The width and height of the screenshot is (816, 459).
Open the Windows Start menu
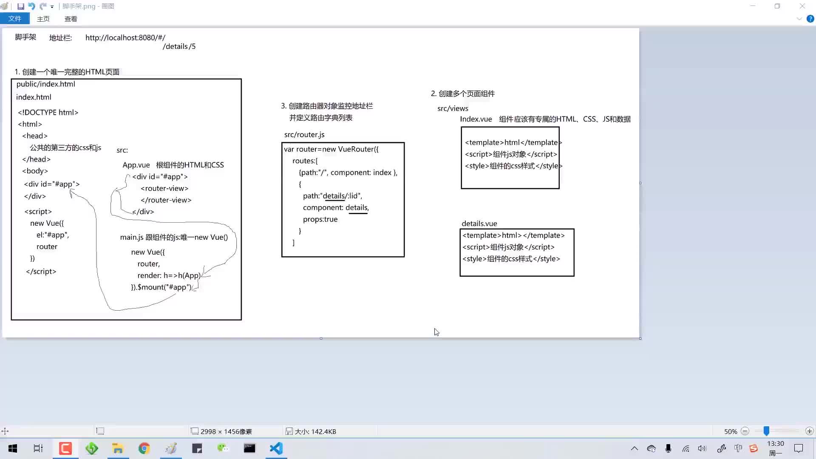coord(13,448)
